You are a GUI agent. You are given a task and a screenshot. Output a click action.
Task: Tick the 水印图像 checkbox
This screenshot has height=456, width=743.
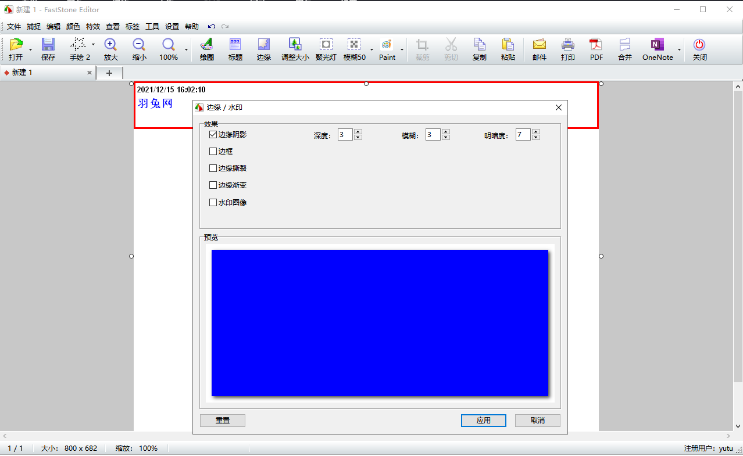pyautogui.click(x=213, y=203)
